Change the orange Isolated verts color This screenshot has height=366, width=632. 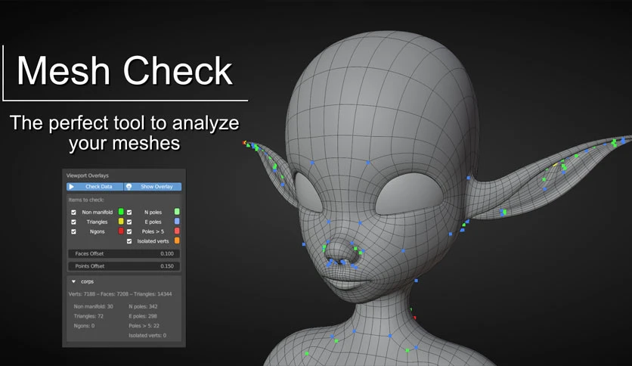[177, 240]
